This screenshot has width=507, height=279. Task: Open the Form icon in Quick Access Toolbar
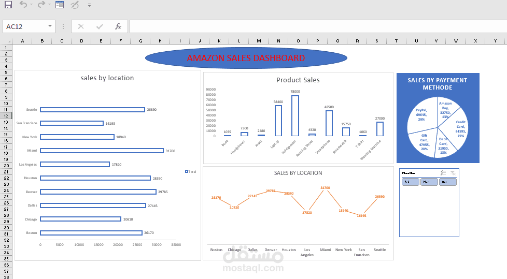click(x=60, y=5)
